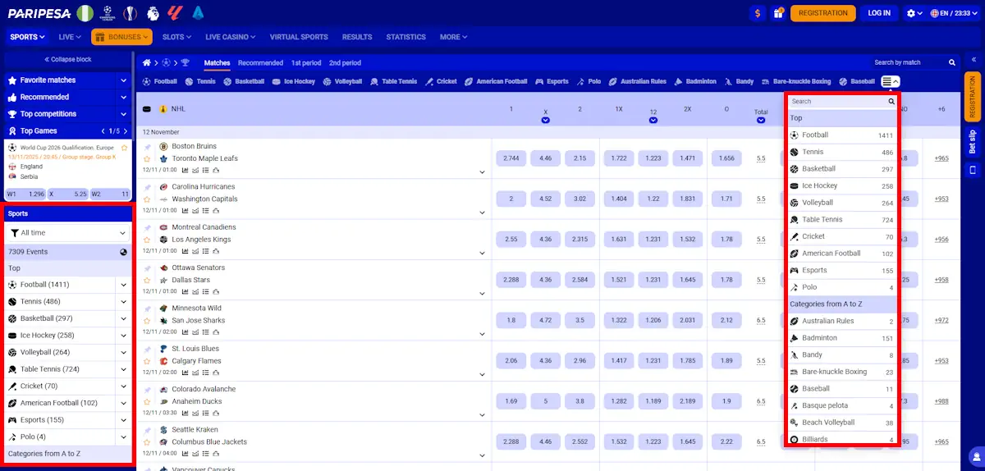The height and width of the screenshot is (471, 985).
Task: Click the mobile phone icon in right sidebar
Action: (x=974, y=170)
